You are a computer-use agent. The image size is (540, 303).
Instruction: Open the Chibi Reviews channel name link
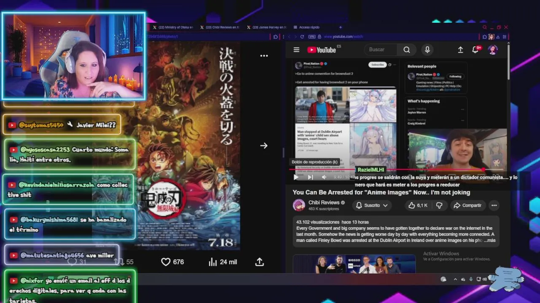click(x=324, y=202)
